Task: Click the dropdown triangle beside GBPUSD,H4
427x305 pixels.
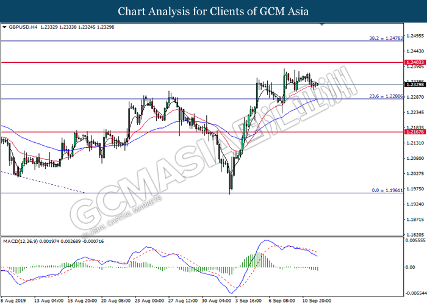Action: click(x=5, y=27)
